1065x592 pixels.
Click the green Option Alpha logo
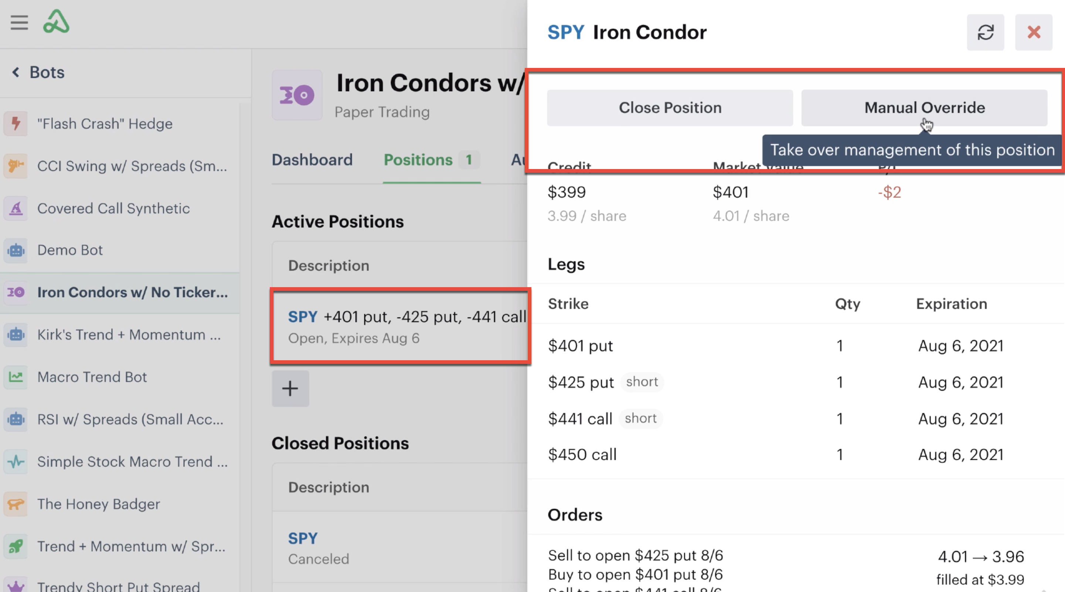pos(56,21)
